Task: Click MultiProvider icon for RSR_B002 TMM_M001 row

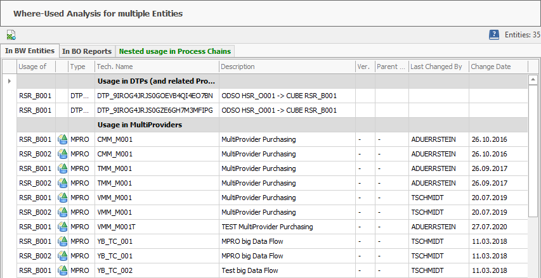Action: [63, 183]
